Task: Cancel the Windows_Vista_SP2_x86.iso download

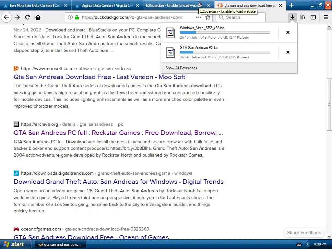Action: coord(288,32)
